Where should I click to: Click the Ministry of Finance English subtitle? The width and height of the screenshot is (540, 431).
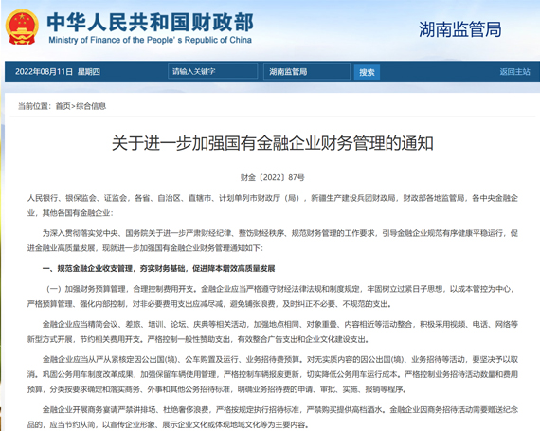(x=150, y=40)
